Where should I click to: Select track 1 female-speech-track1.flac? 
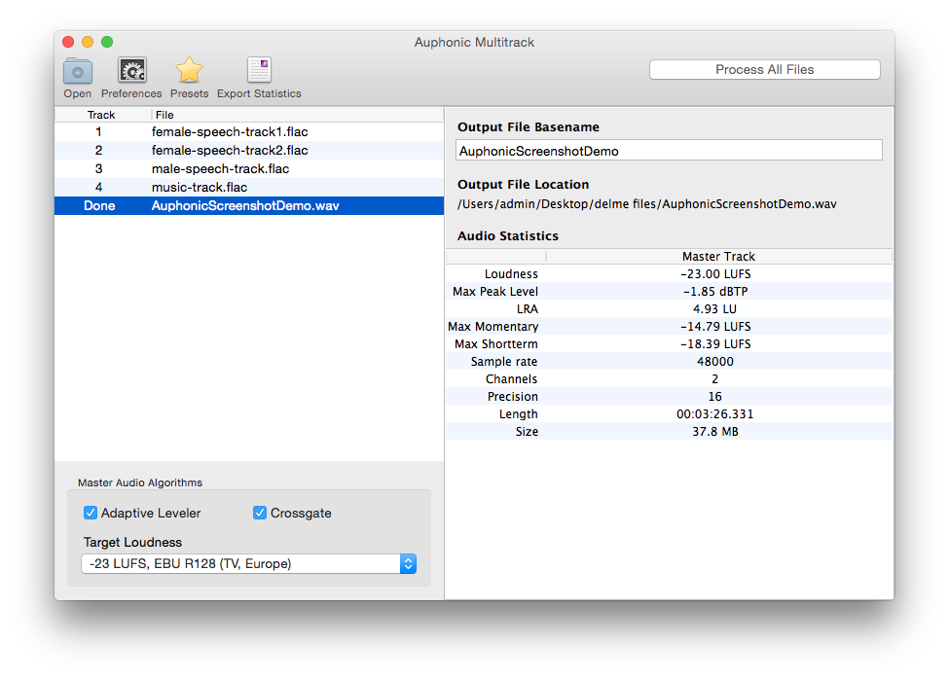click(x=249, y=132)
